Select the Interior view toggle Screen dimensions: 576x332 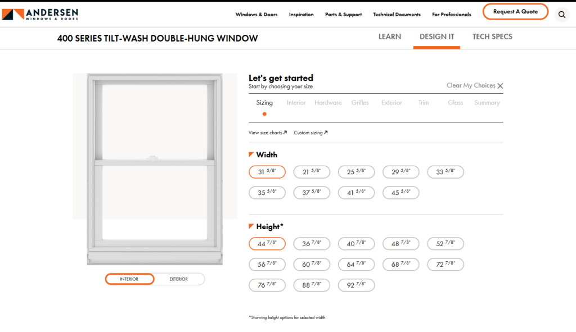[x=129, y=279]
